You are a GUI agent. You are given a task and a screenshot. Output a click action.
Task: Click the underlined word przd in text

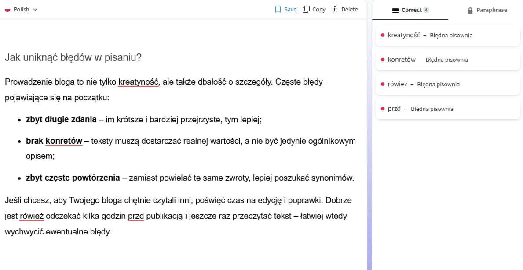136,216
